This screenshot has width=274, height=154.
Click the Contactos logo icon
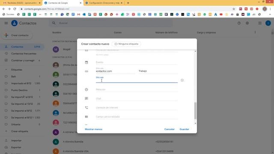pyautogui.click(x=14, y=23)
